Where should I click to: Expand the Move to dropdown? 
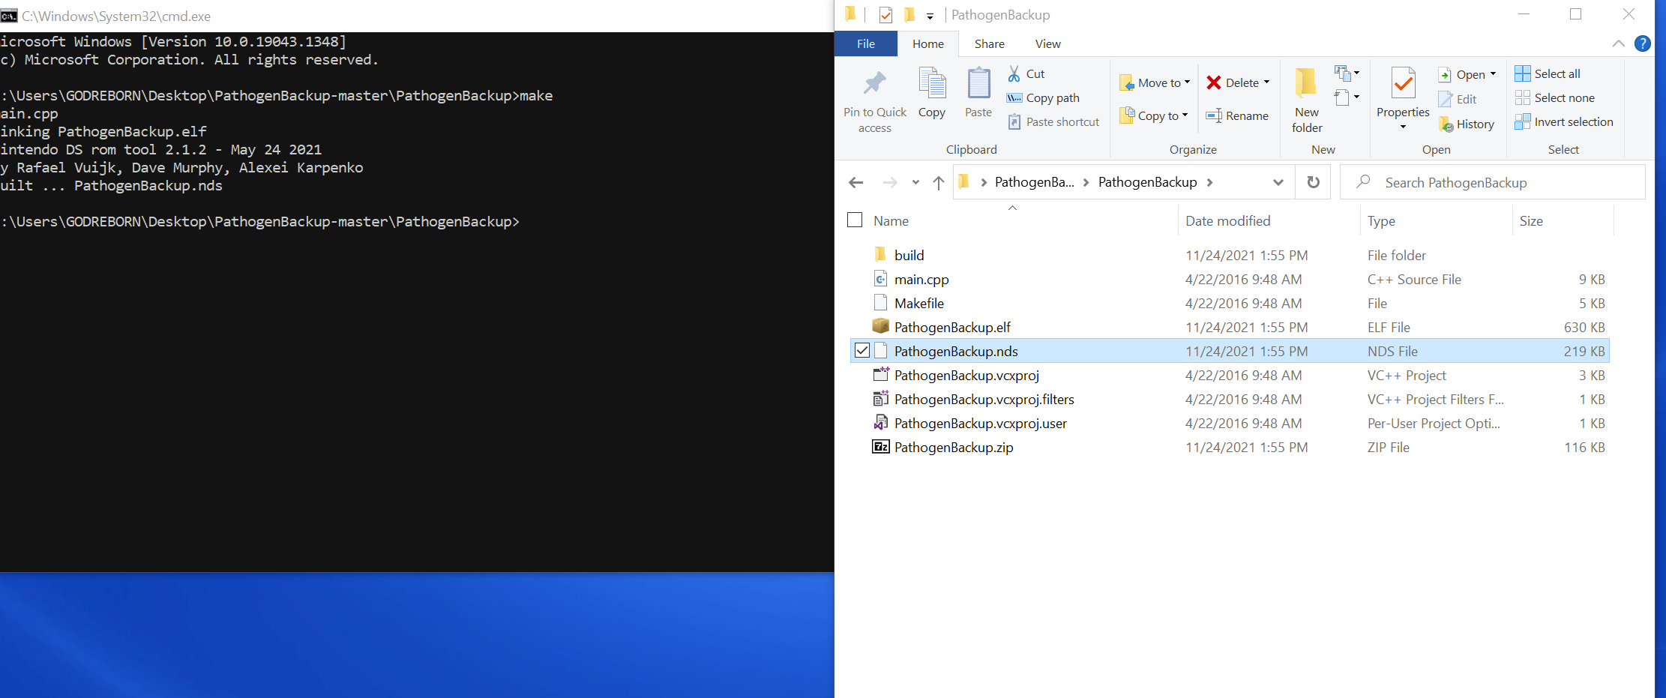(1187, 82)
